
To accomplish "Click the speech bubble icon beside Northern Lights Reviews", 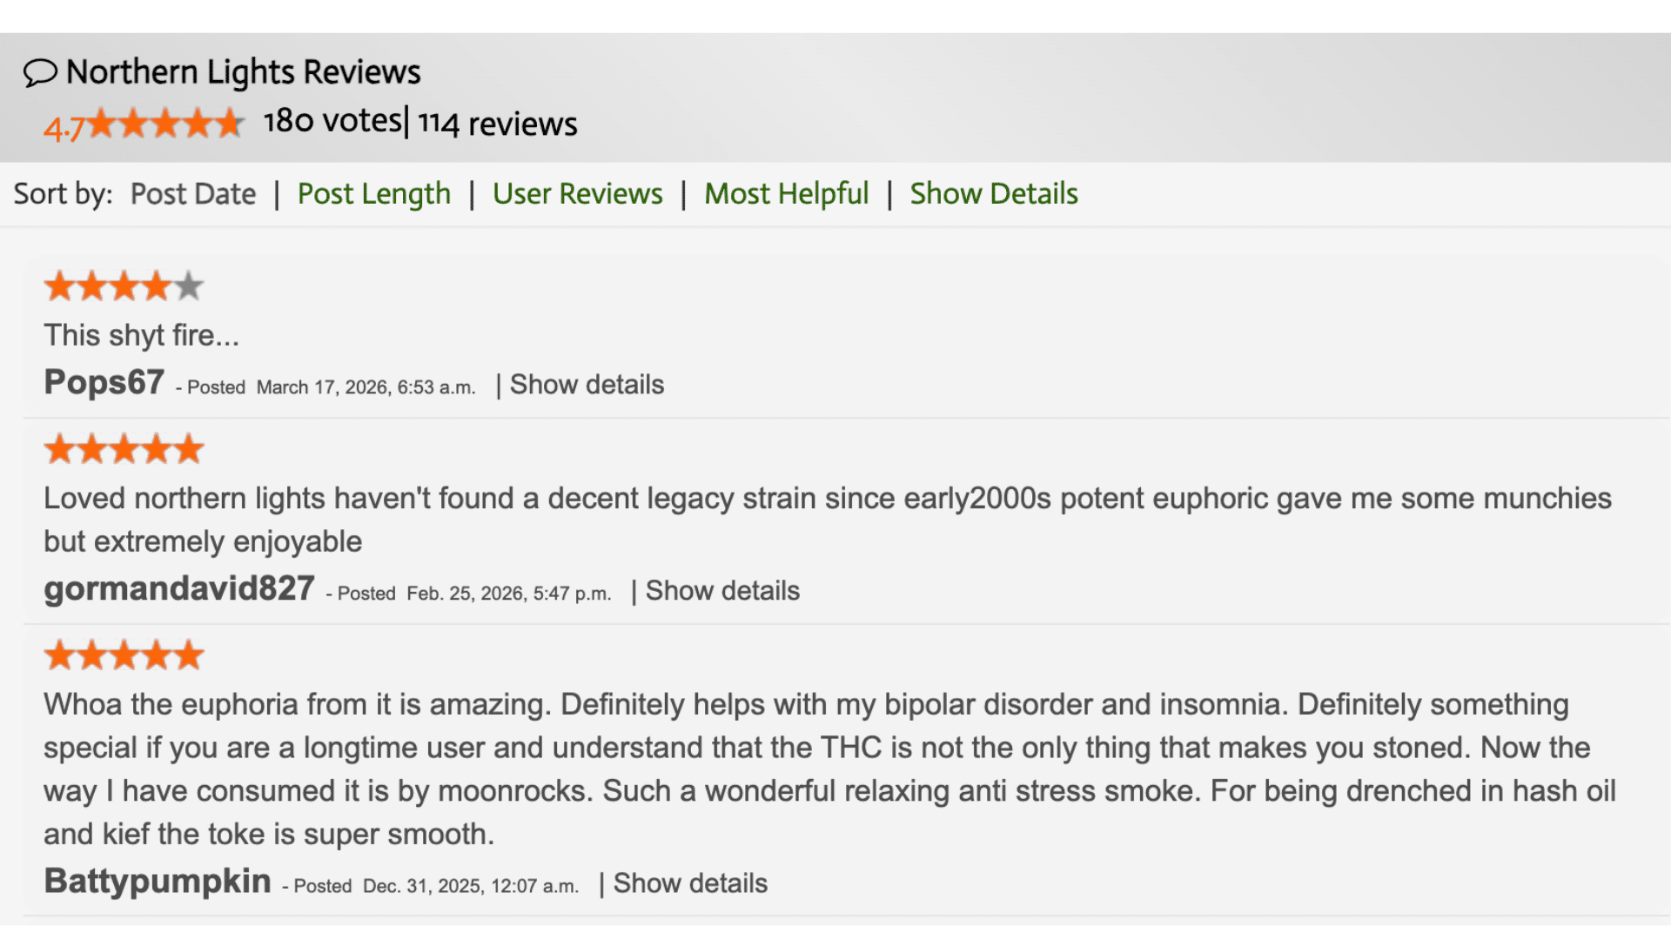I will point(39,71).
